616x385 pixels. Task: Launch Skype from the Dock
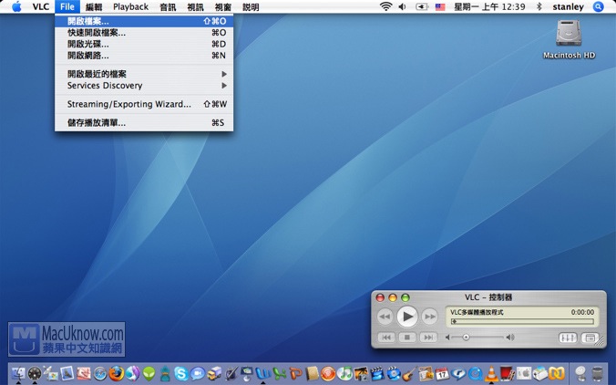(180, 373)
